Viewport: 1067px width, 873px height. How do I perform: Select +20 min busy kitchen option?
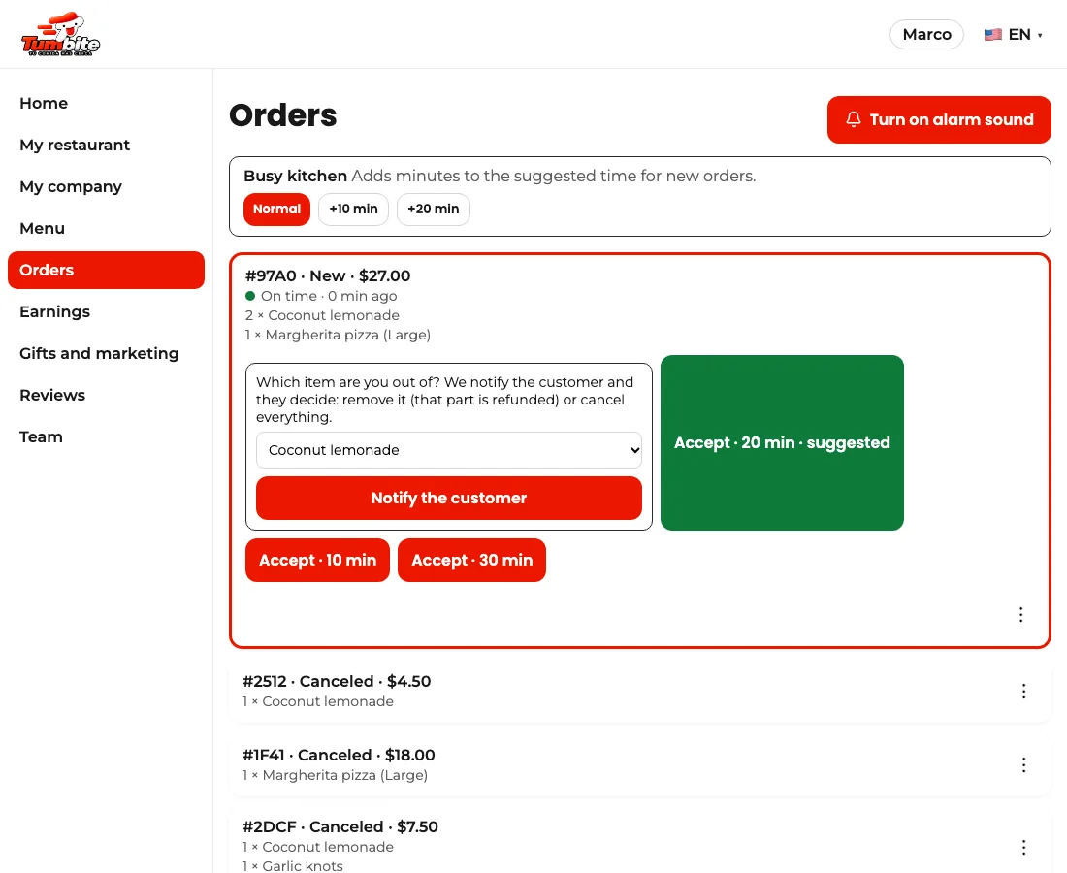tap(434, 209)
